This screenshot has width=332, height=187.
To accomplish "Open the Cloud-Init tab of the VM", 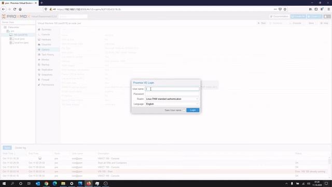I will [46, 45].
